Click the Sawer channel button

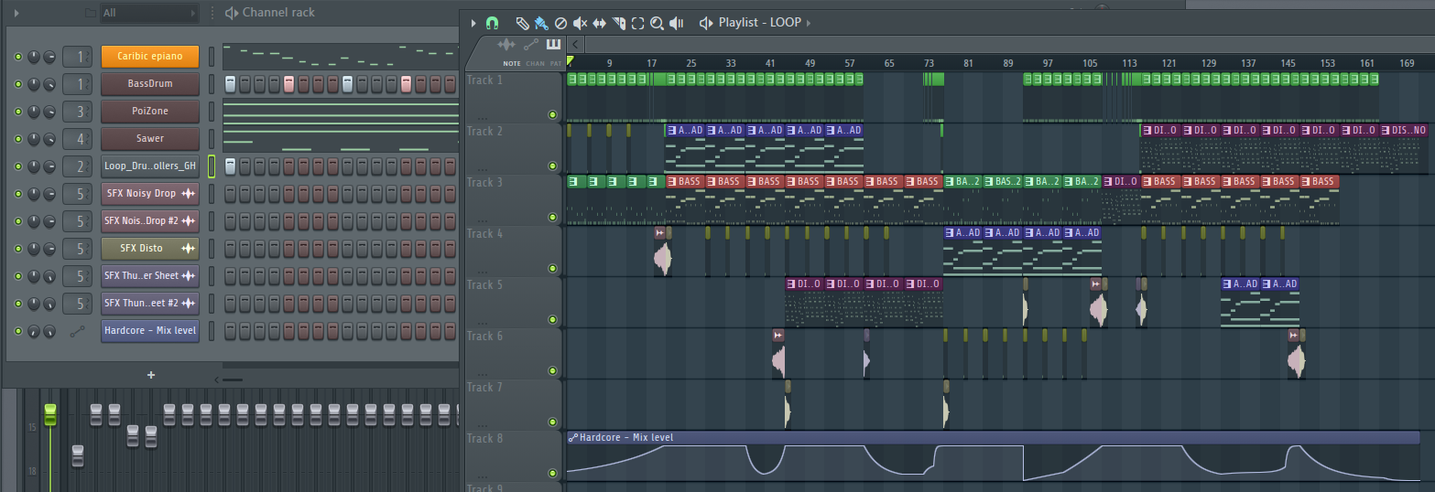149,139
